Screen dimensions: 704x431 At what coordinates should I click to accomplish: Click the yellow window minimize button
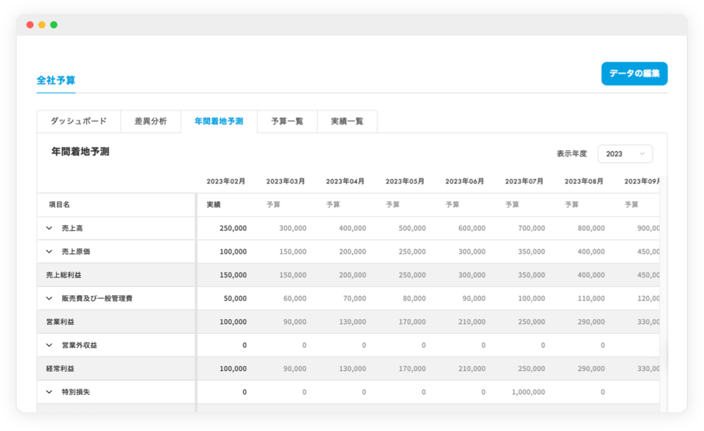point(42,24)
